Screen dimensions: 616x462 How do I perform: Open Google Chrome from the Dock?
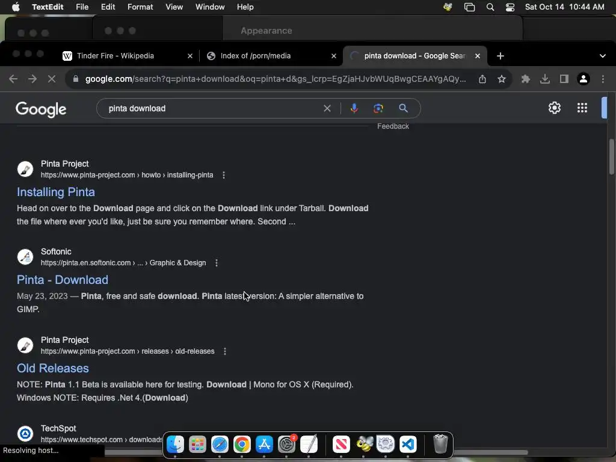242,445
